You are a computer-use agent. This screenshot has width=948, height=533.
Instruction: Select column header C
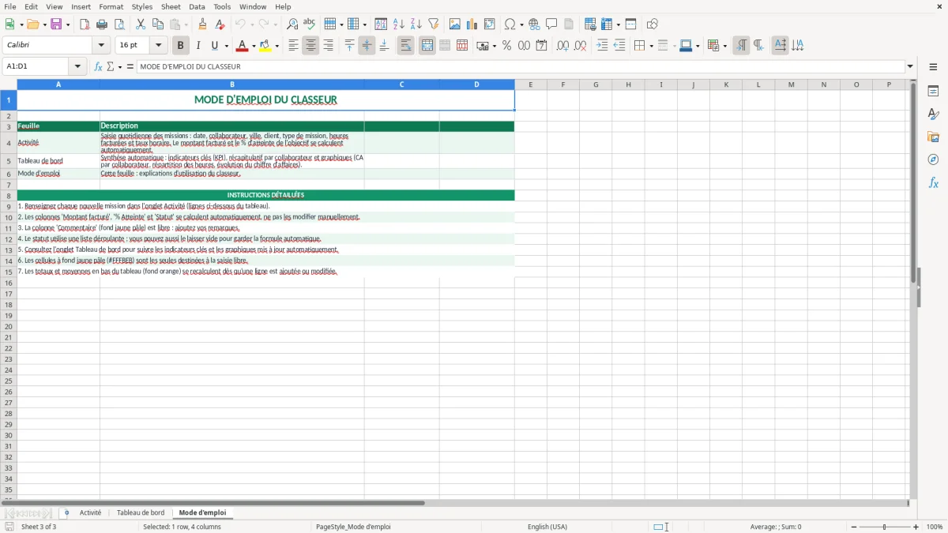[x=401, y=84]
